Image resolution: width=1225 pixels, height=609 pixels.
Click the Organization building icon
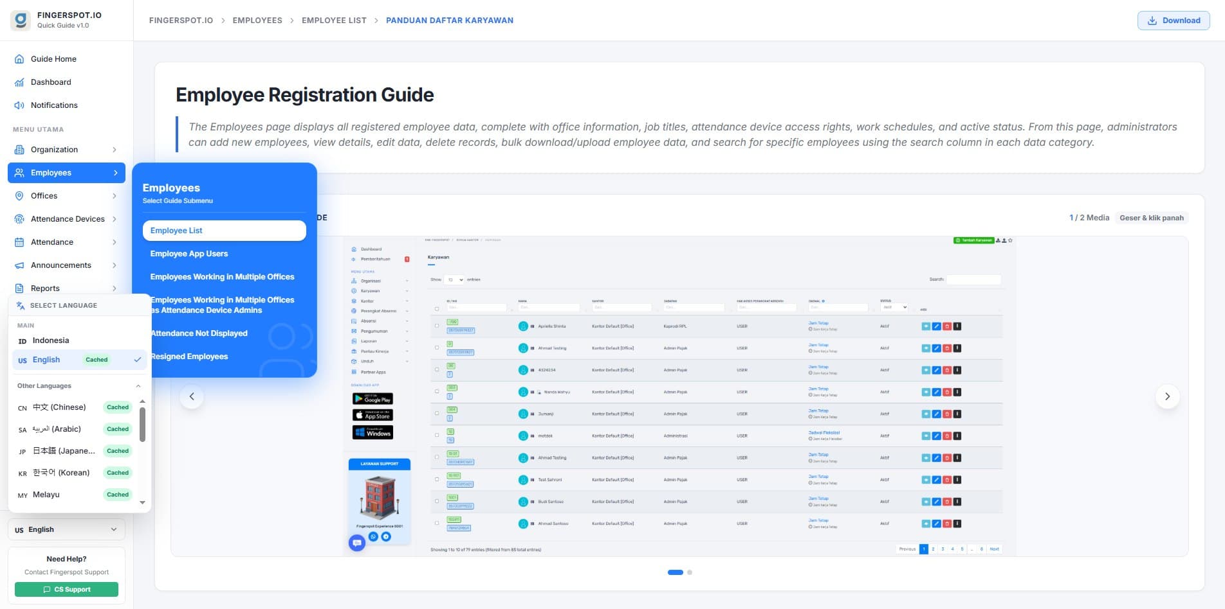coord(19,150)
